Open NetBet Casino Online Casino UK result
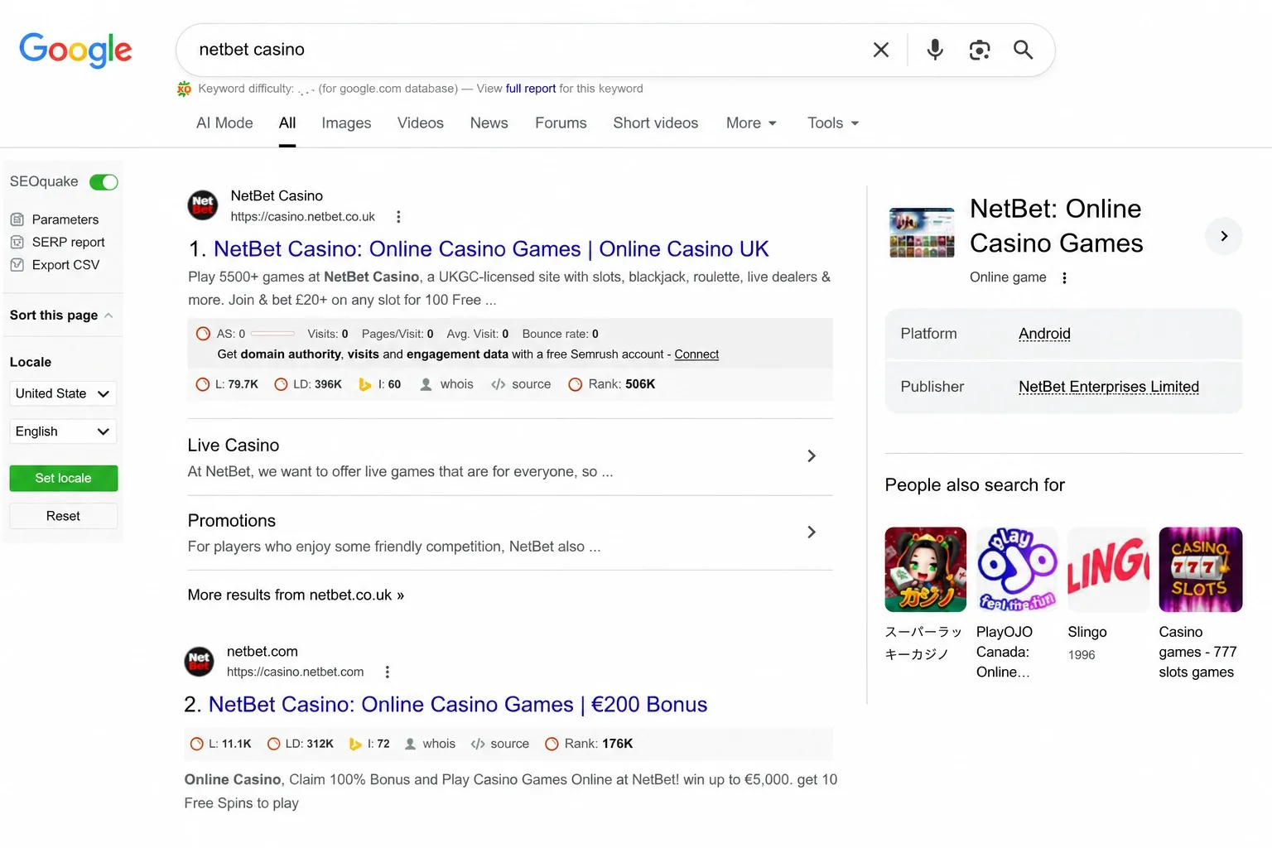 [491, 249]
